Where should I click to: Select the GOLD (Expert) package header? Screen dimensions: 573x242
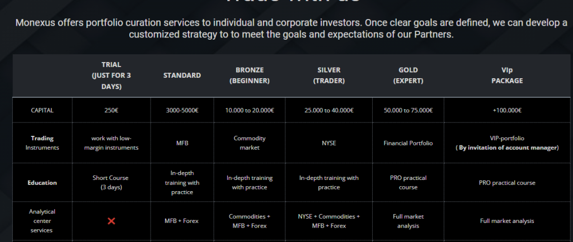click(408, 75)
